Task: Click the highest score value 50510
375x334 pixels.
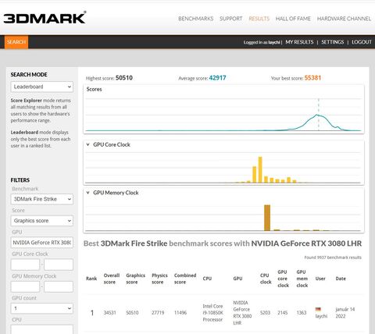Action: coord(124,78)
